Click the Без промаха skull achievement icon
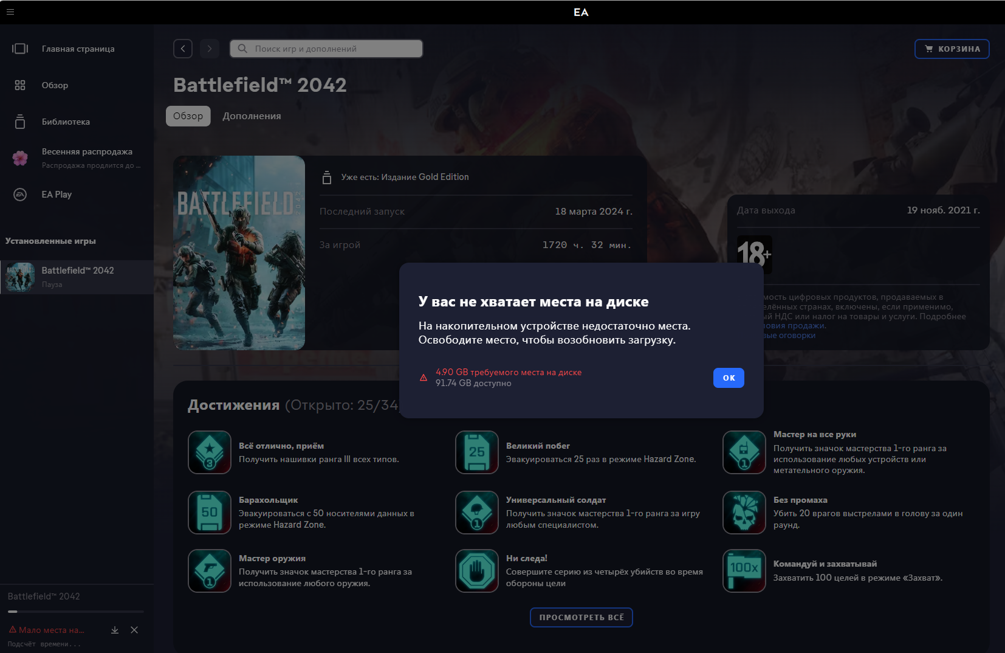This screenshot has width=1005, height=653. click(744, 513)
